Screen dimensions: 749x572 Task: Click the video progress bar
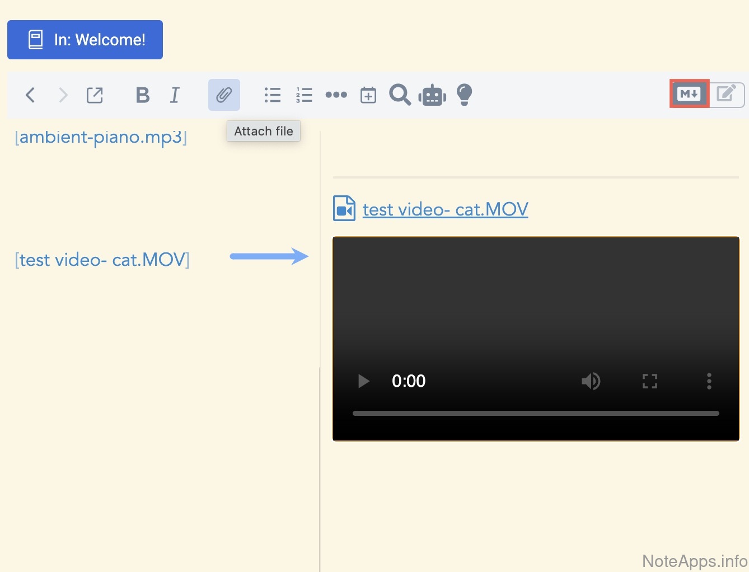536,414
